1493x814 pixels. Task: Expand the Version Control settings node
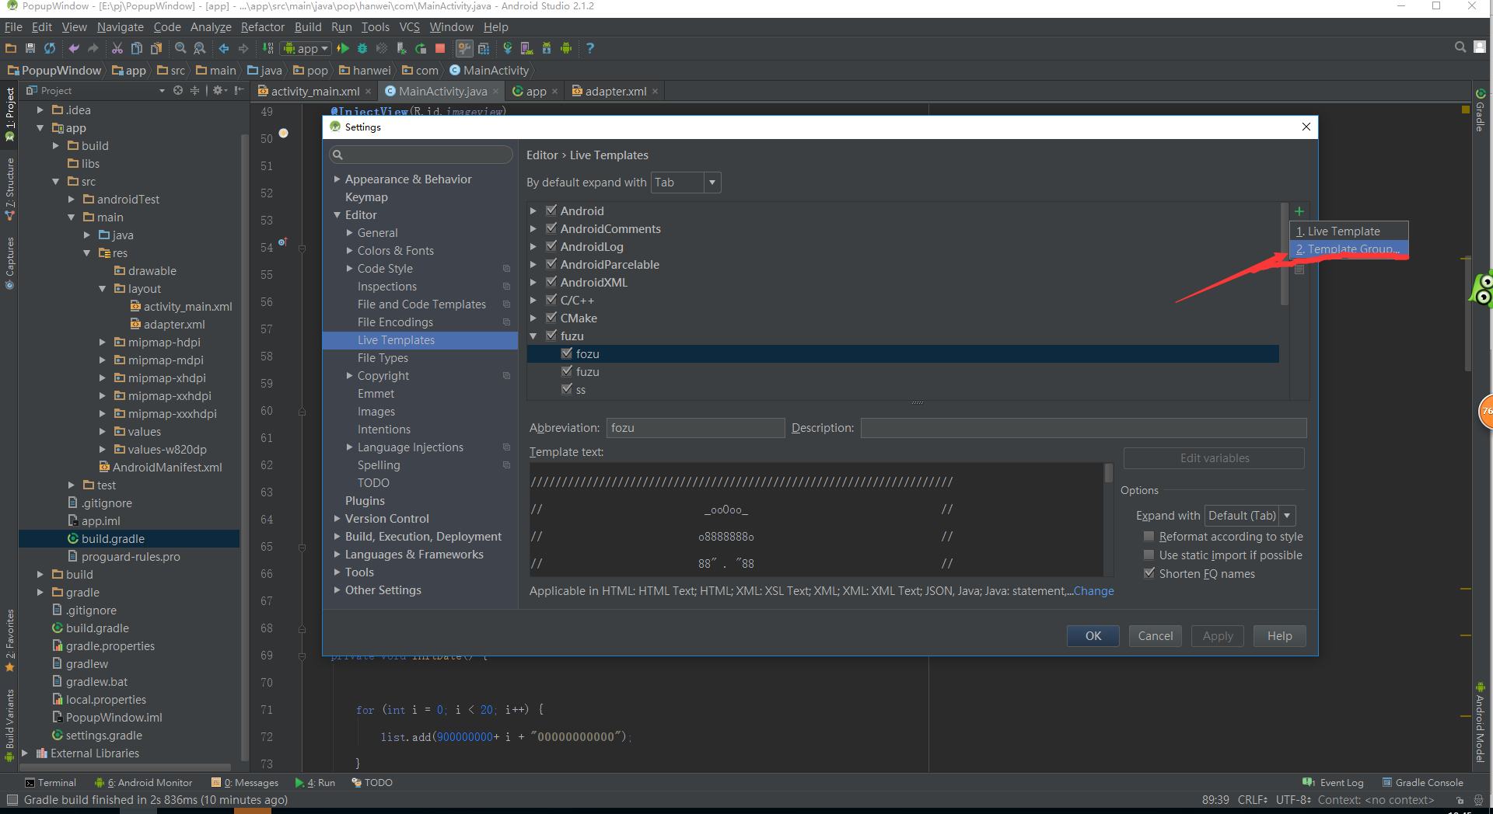click(337, 519)
